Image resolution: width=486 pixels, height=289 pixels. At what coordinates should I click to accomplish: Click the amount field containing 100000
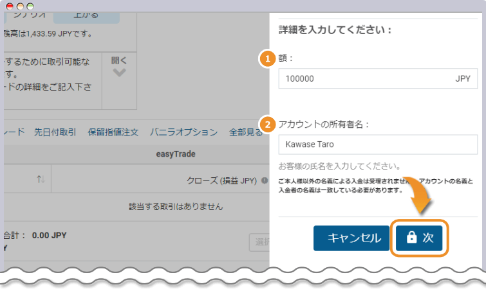(x=378, y=78)
